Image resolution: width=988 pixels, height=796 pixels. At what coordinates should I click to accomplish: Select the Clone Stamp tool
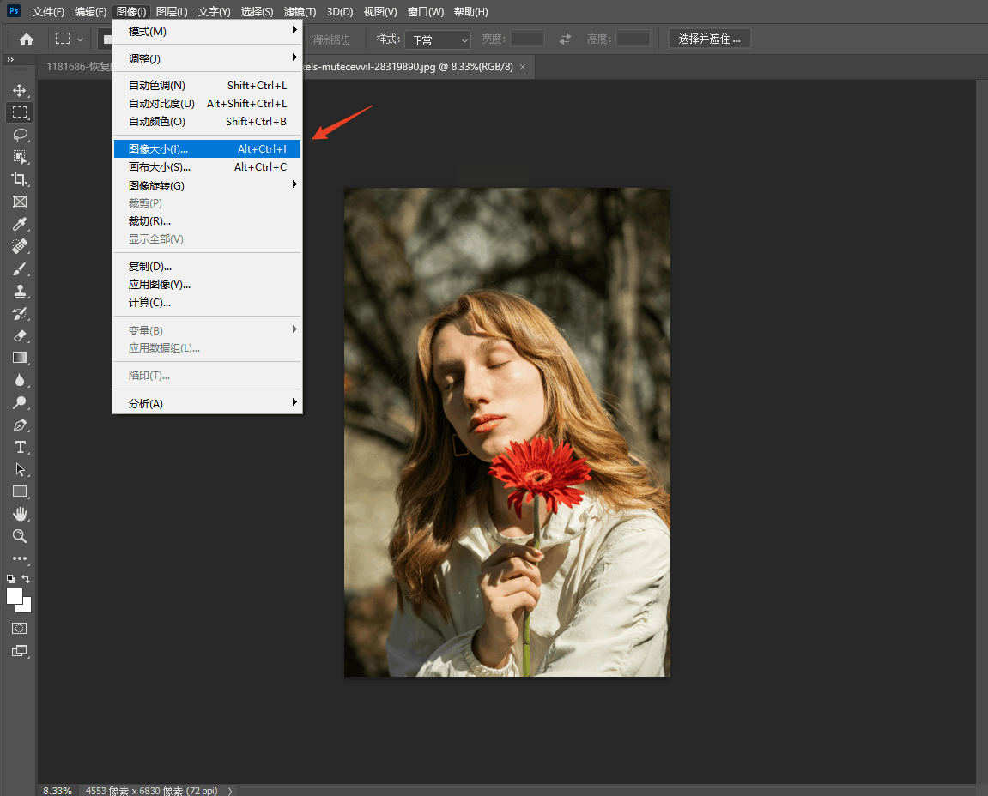20,292
